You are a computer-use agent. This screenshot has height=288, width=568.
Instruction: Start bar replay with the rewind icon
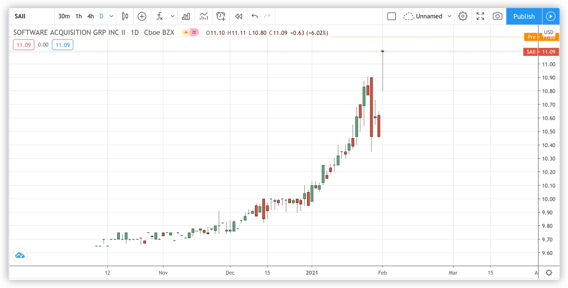click(239, 16)
